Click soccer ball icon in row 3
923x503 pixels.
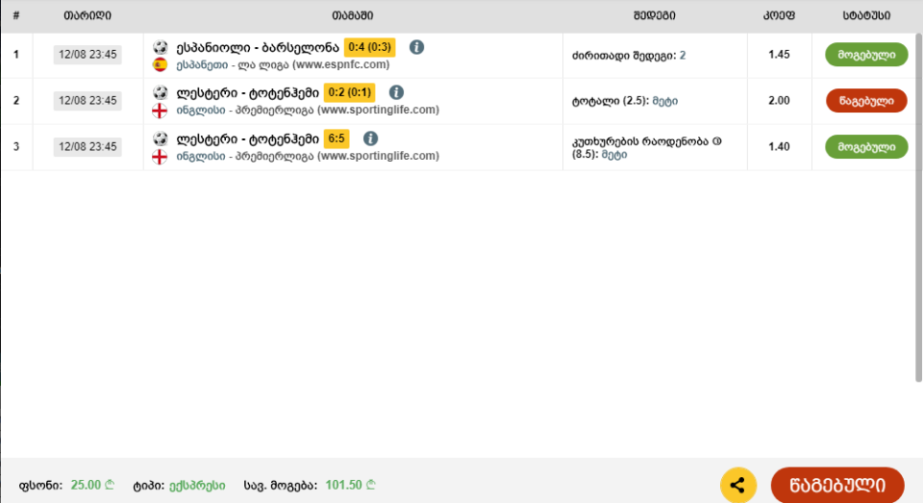pyautogui.click(x=161, y=138)
